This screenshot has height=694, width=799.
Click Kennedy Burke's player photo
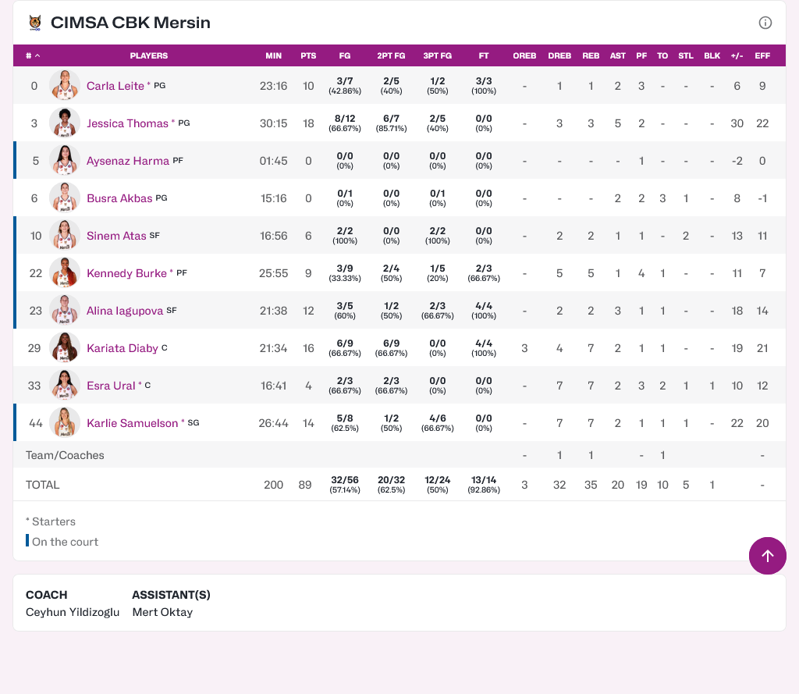tap(65, 272)
